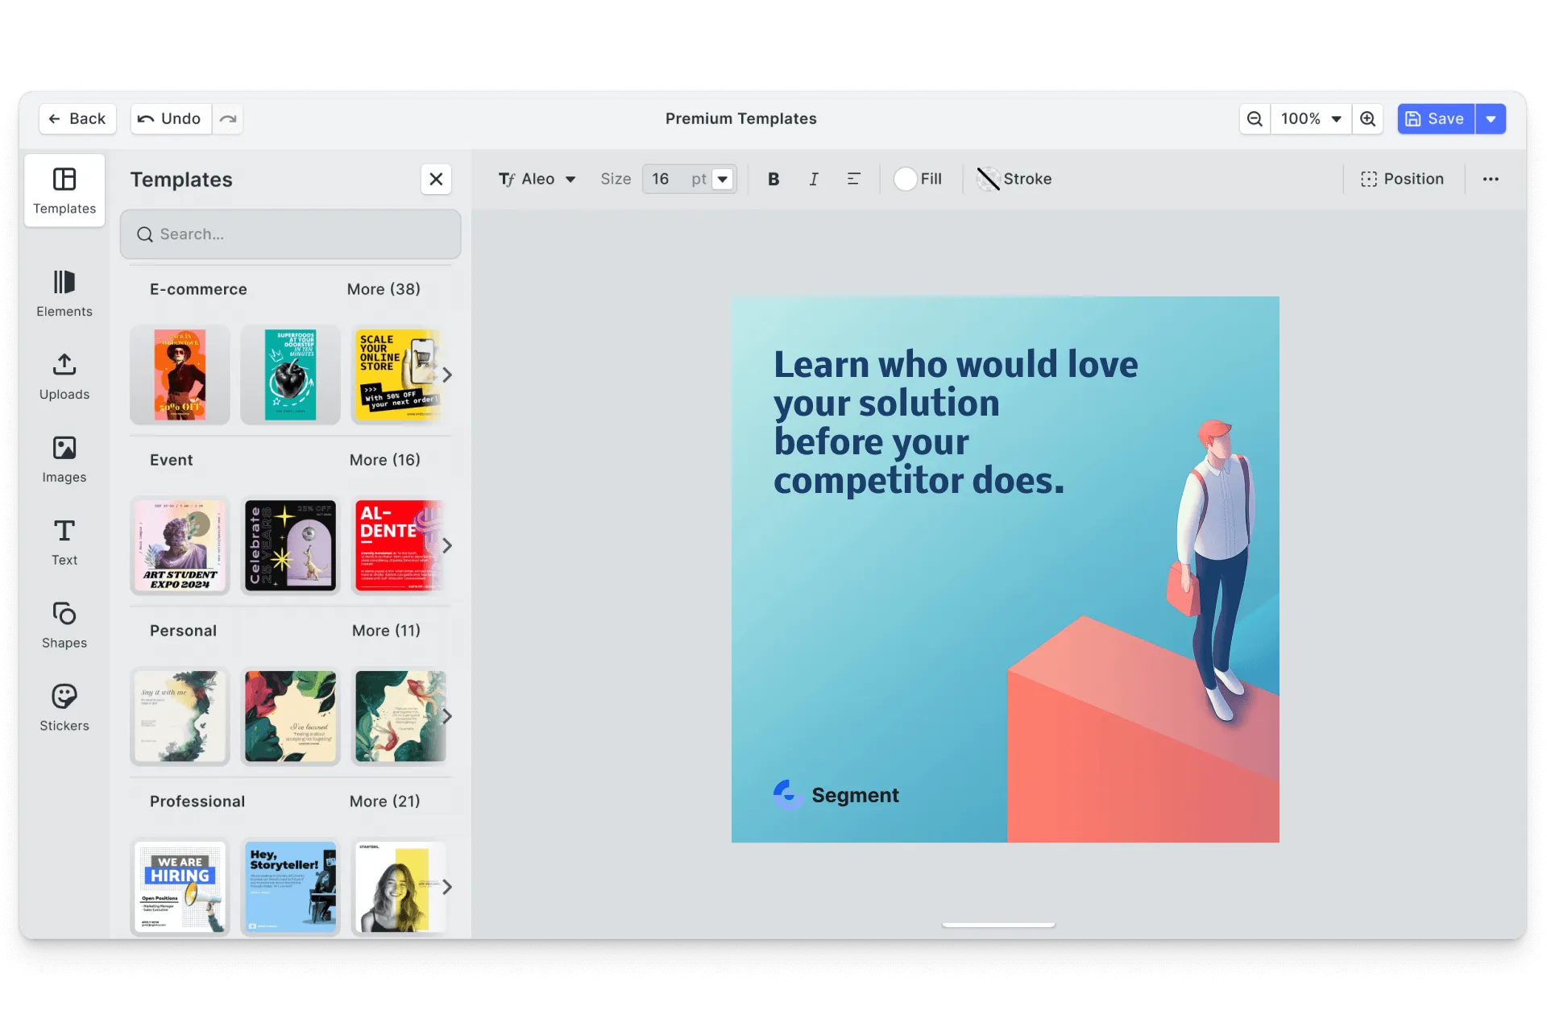Show more Event templates (16)

click(x=385, y=460)
